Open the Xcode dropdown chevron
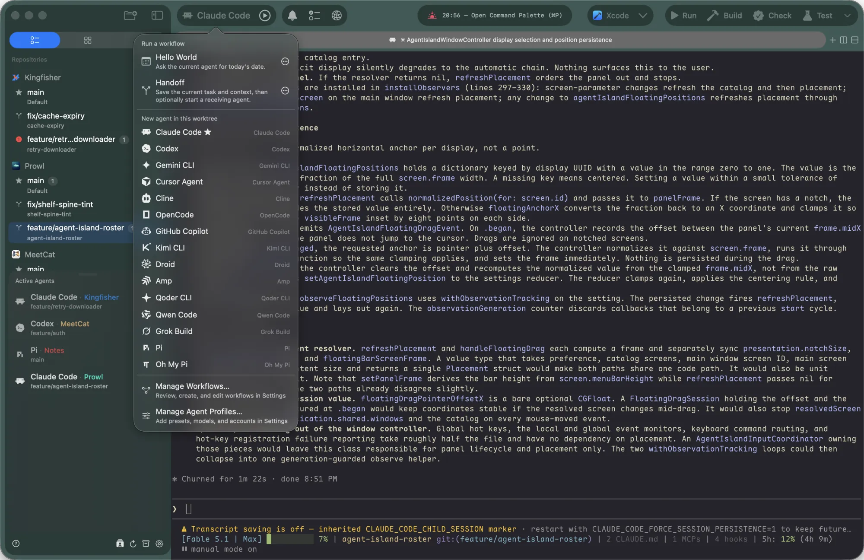The width and height of the screenshot is (864, 560). (x=643, y=16)
